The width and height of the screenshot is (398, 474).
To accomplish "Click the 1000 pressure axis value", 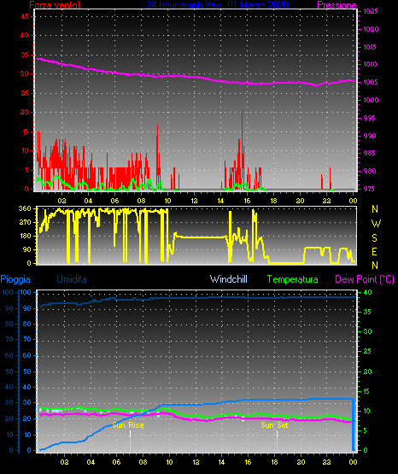I will pos(371,100).
